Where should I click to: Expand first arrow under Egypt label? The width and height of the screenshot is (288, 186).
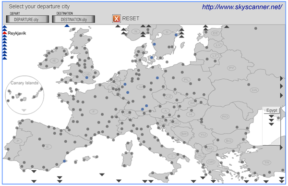pyautogui.click(x=271, y=116)
